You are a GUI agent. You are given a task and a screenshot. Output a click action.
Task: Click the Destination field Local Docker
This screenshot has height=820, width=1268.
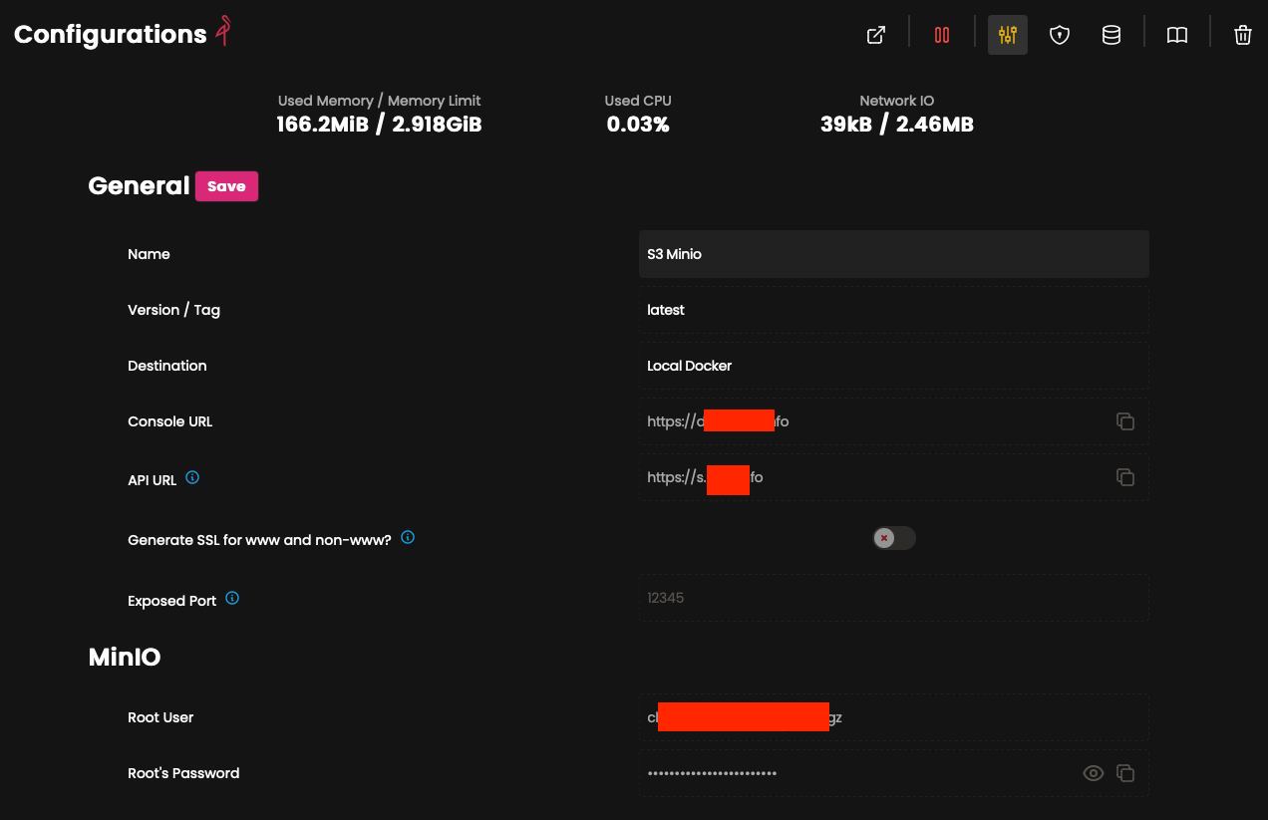(894, 366)
